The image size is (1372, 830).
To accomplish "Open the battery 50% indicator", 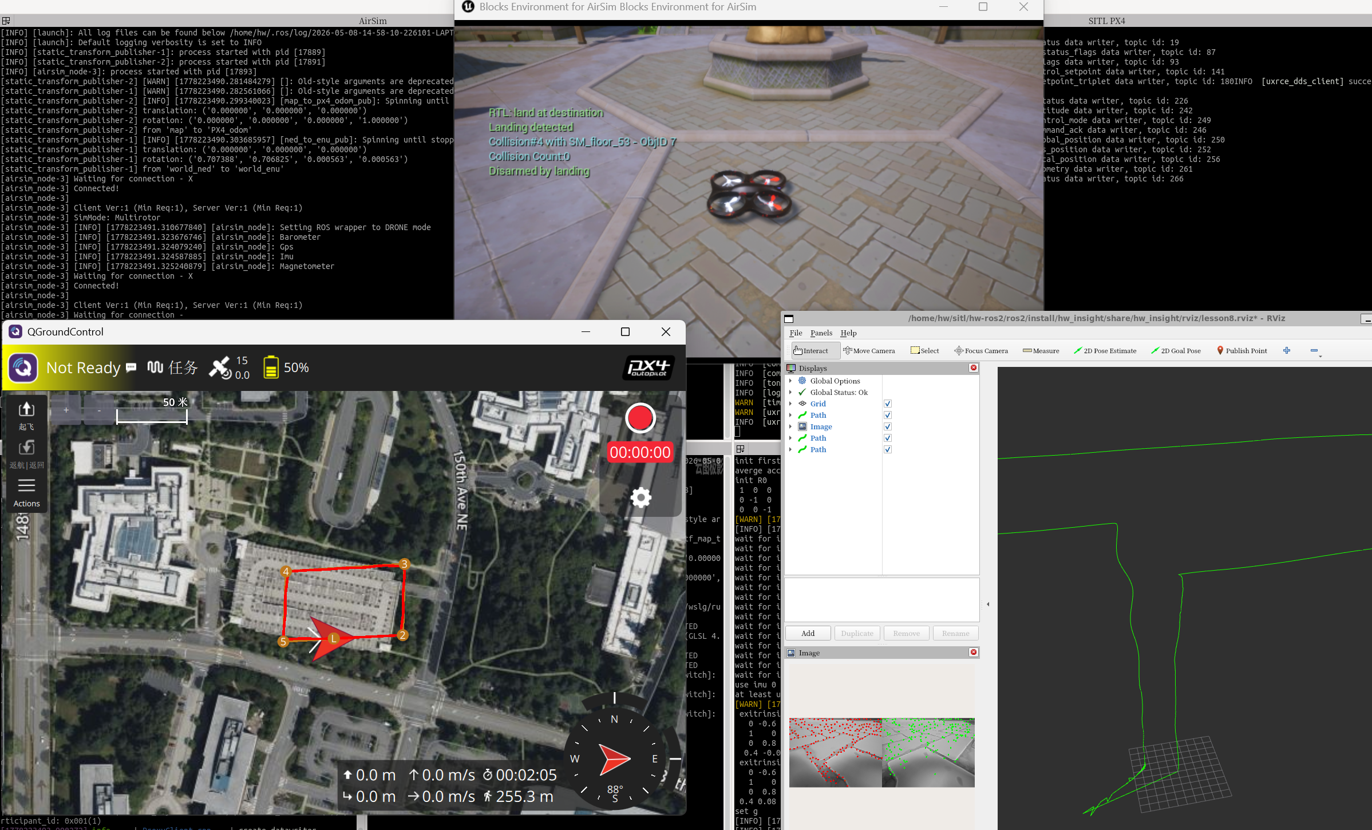I will coord(286,367).
